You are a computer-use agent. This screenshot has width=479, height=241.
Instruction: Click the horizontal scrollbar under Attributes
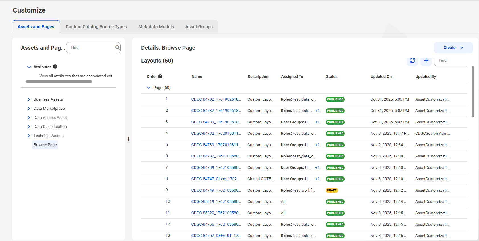pyautogui.click(x=59, y=82)
